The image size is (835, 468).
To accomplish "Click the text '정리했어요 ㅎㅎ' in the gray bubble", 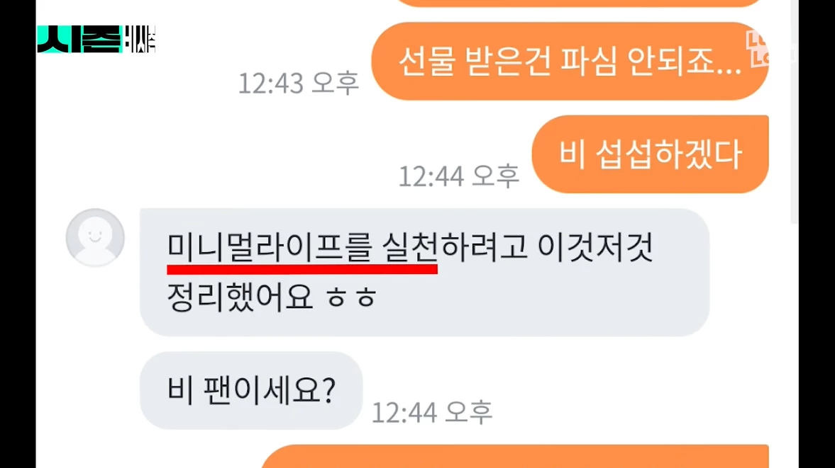I will point(272,297).
